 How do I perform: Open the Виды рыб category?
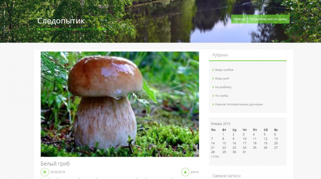pyautogui.click(x=222, y=78)
